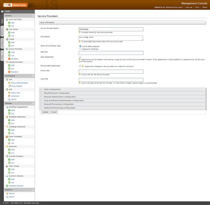Open the About link in header
This screenshot has height=205, width=210.
pos(205,7)
